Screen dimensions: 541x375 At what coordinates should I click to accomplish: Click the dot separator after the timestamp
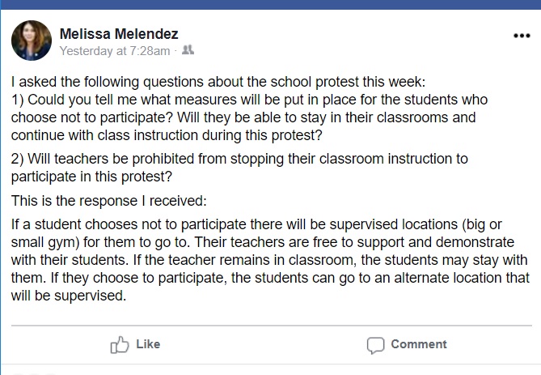(175, 51)
